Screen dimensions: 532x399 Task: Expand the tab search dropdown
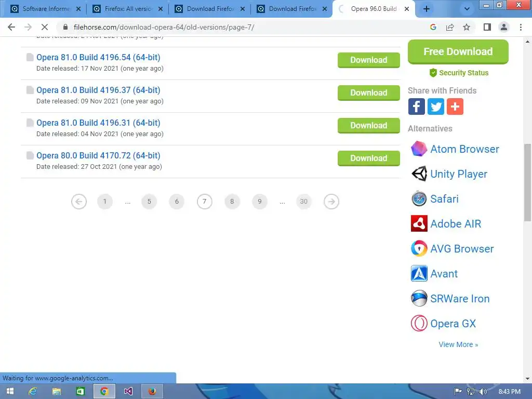pyautogui.click(x=467, y=9)
